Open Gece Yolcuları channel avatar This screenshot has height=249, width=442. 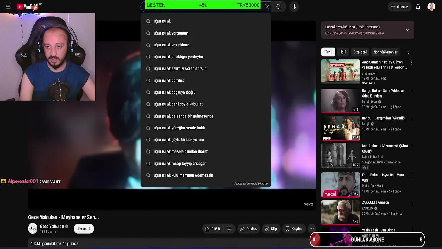(x=32, y=229)
